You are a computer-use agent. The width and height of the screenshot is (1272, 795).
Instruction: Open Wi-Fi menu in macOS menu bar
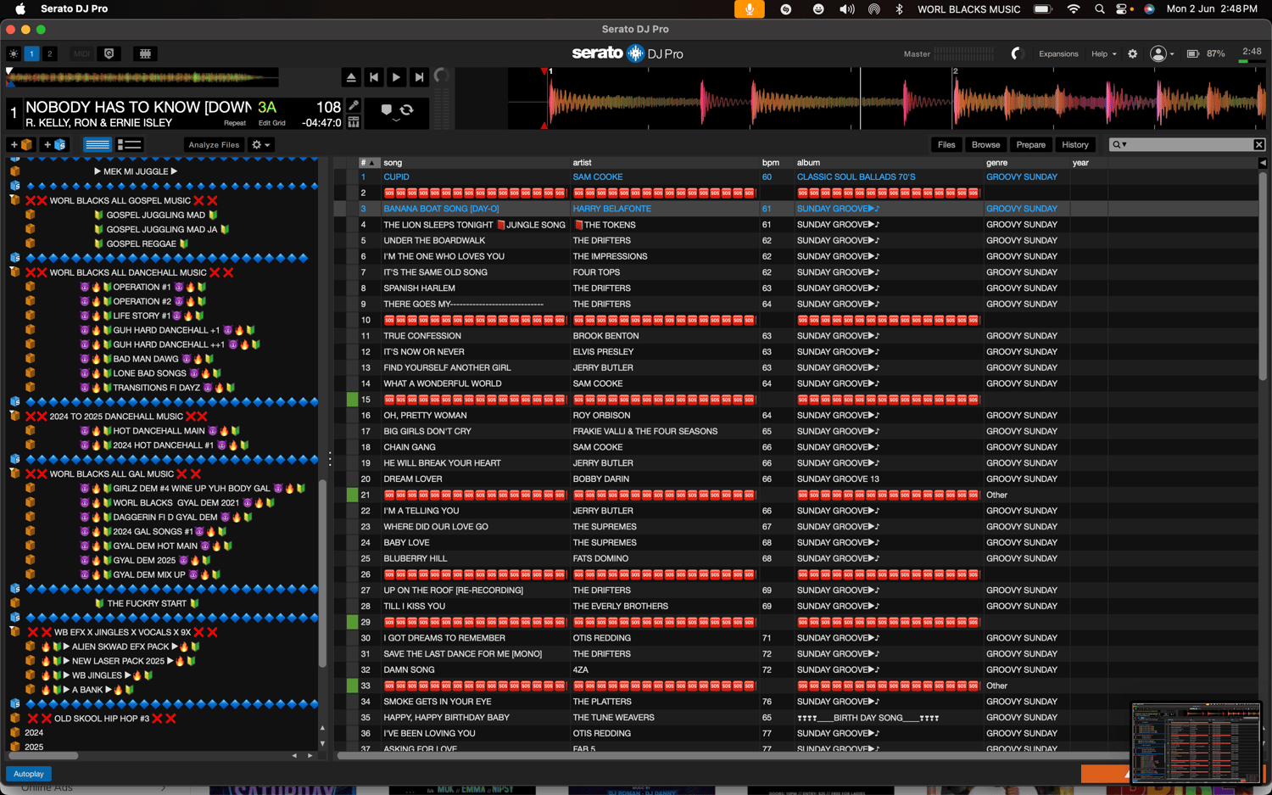pyautogui.click(x=1074, y=9)
